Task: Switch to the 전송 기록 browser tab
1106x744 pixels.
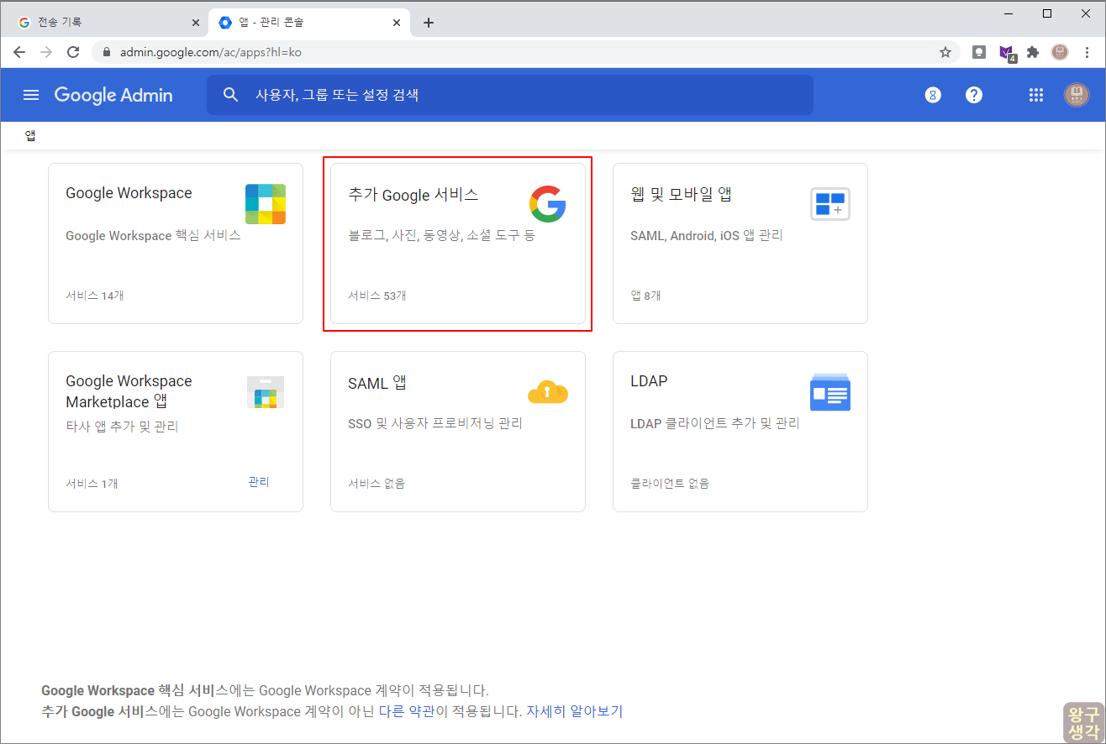Action: pos(109,23)
